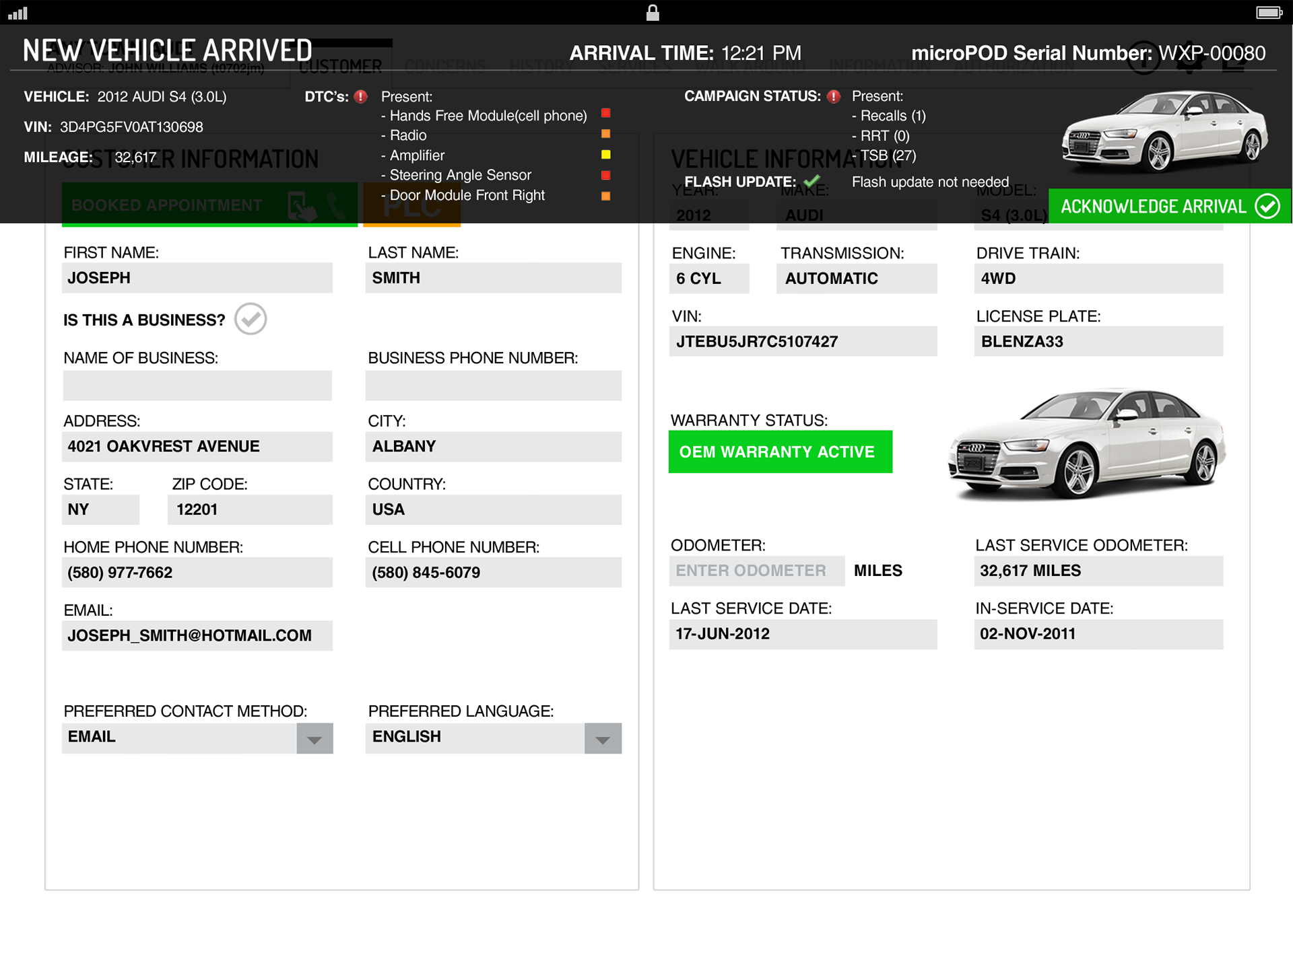Click the Audi car image in arrival banner
The width and height of the screenshot is (1293, 969).
tap(1165, 131)
